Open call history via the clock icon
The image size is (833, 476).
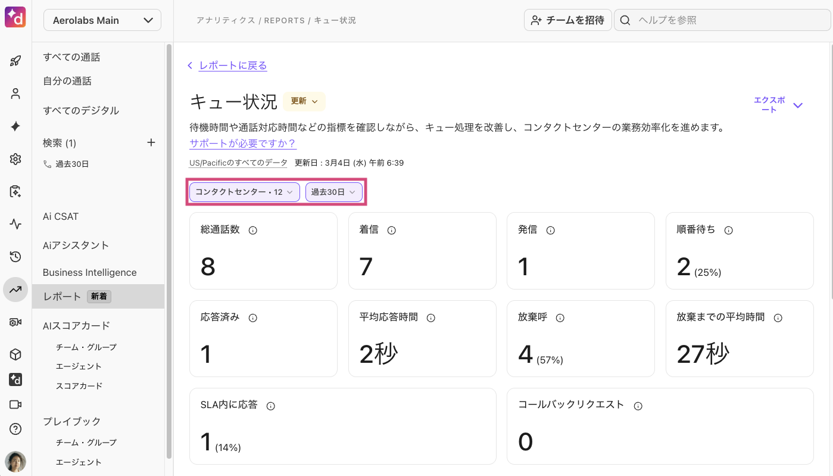(15, 257)
